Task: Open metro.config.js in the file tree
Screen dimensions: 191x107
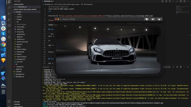Action: 21,57
